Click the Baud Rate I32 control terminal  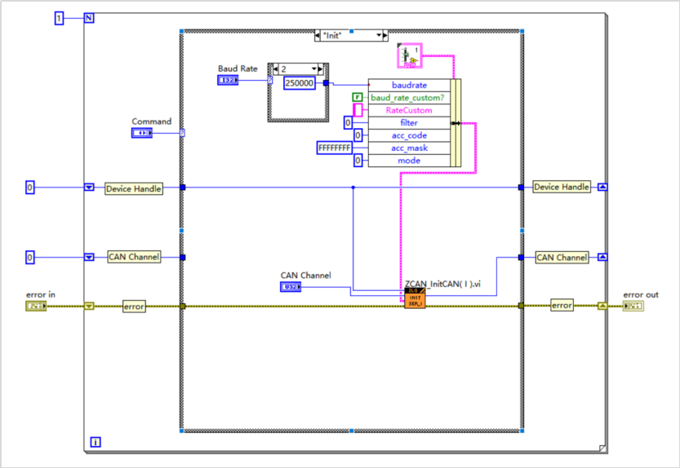(228, 80)
